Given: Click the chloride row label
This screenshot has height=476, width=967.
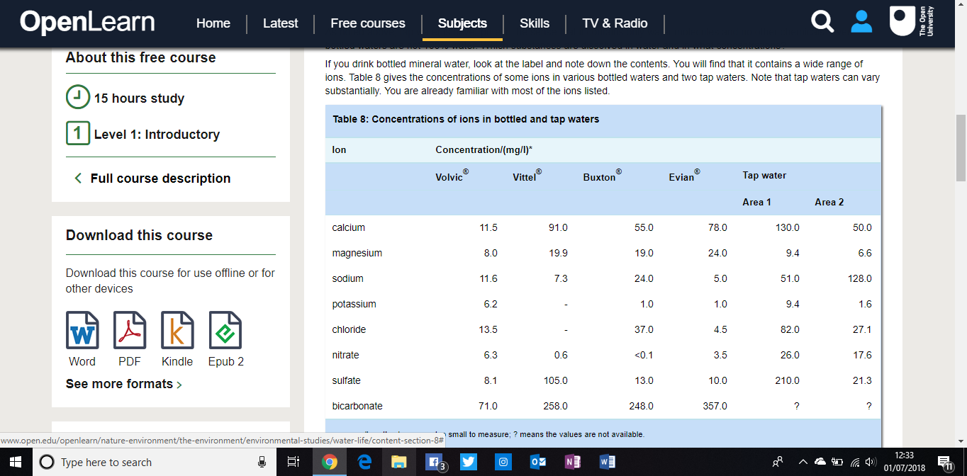Looking at the screenshot, I should [x=350, y=330].
